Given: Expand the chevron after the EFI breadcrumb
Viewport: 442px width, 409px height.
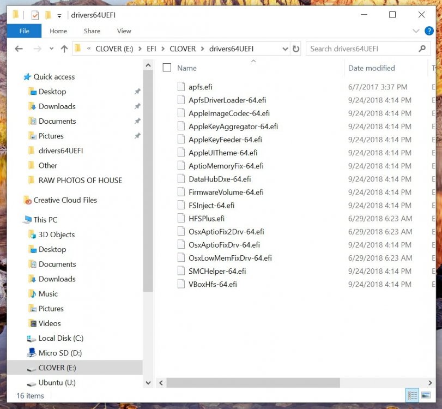Looking at the screenshot, I should (163, 49).
